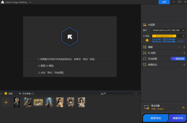The image size is (187, 123).
Task: Click the undo arrow in the 编辑 row
Action: pos(179,47)
